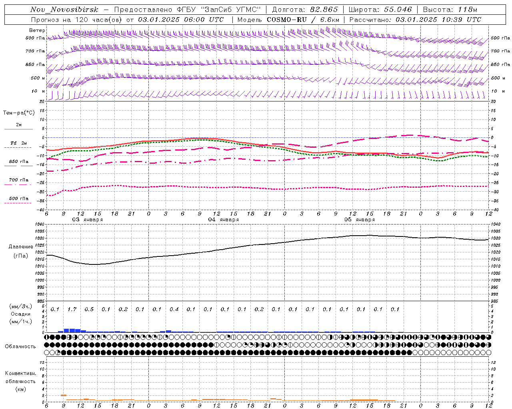Click the Давление pressure panel label
This screenshot has width=512, height=409.
[x=20, y=247]
